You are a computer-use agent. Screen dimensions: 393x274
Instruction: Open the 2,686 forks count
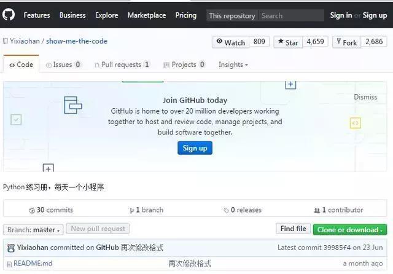[x=374, y=42]
